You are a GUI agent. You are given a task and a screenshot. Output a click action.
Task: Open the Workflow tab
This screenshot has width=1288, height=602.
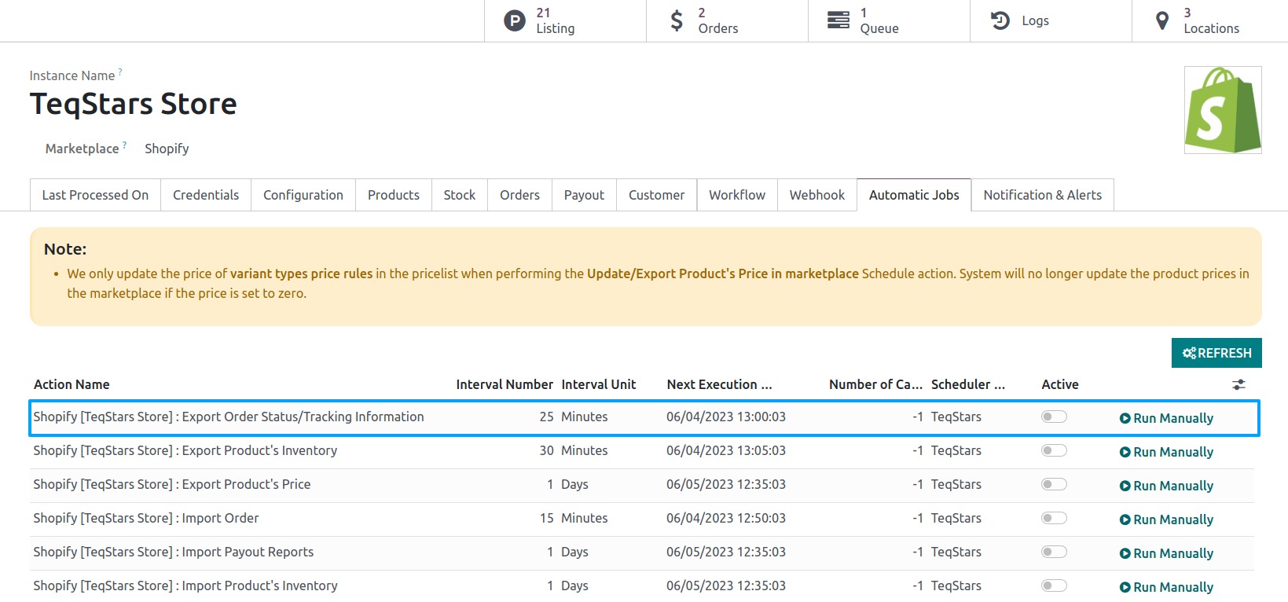pos(737,195)
